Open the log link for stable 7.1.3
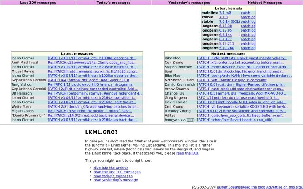This screenshot has height=189, width=303. click(253, 17)
